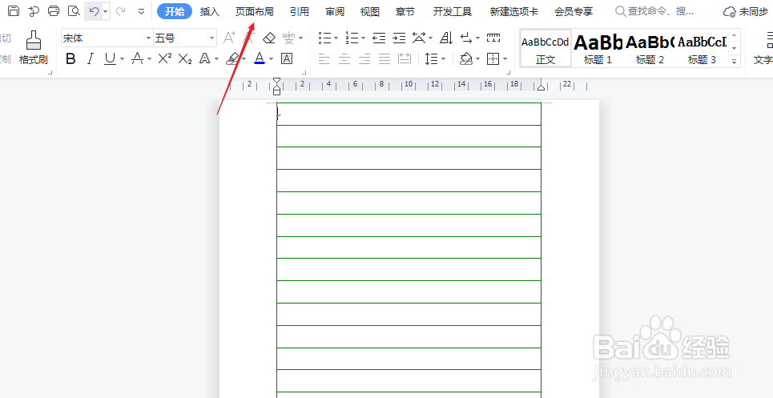The image size is (773, 398).
Task: Toggle align left
Action: tap(324, 59)
